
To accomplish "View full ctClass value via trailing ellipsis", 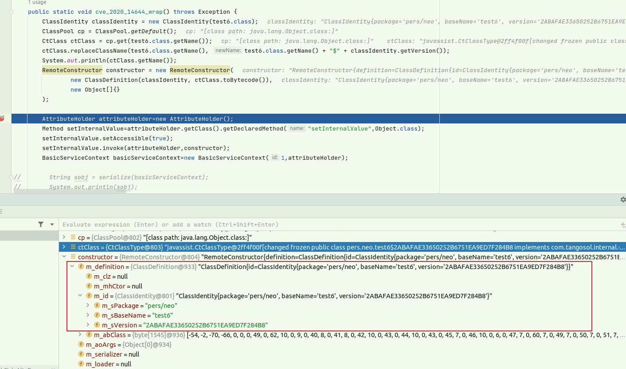I will (x=622, y=247).
